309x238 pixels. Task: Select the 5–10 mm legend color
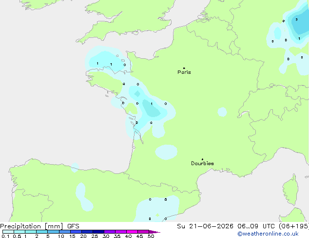coord(53,232)
